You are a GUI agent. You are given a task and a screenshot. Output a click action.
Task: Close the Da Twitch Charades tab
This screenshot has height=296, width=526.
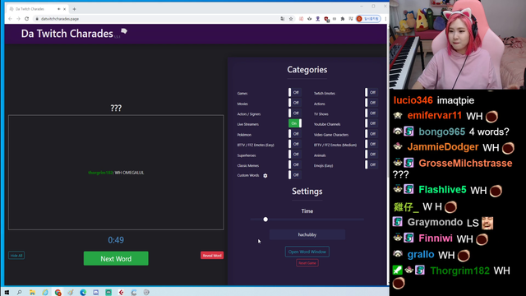[x=64, y=9]
